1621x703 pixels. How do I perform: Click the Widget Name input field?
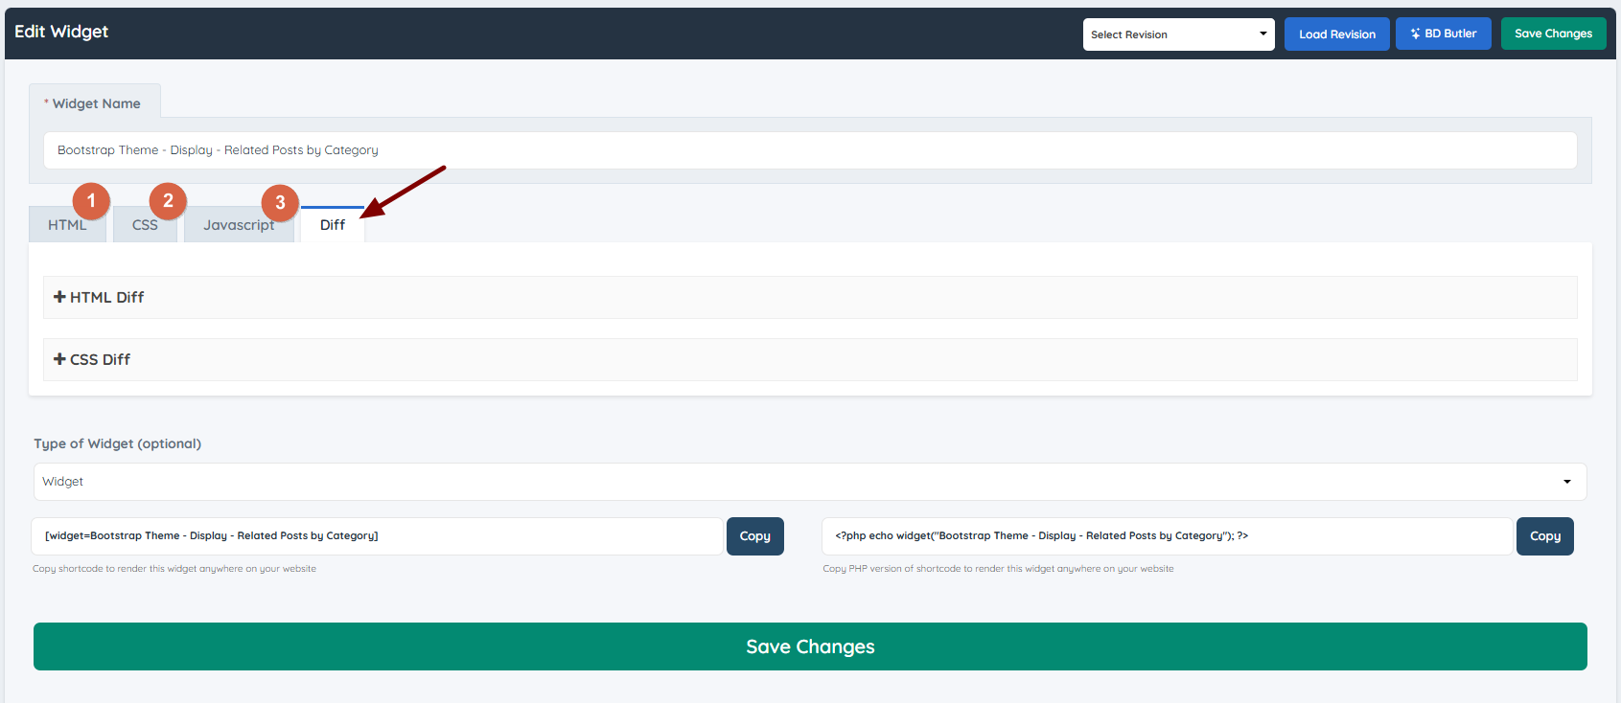pos(810,150)
